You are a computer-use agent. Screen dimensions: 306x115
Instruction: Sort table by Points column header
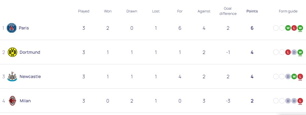pos(252,11)
